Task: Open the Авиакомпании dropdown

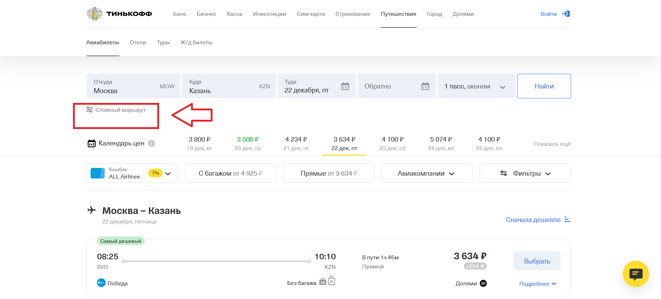Action: [426, 173]
